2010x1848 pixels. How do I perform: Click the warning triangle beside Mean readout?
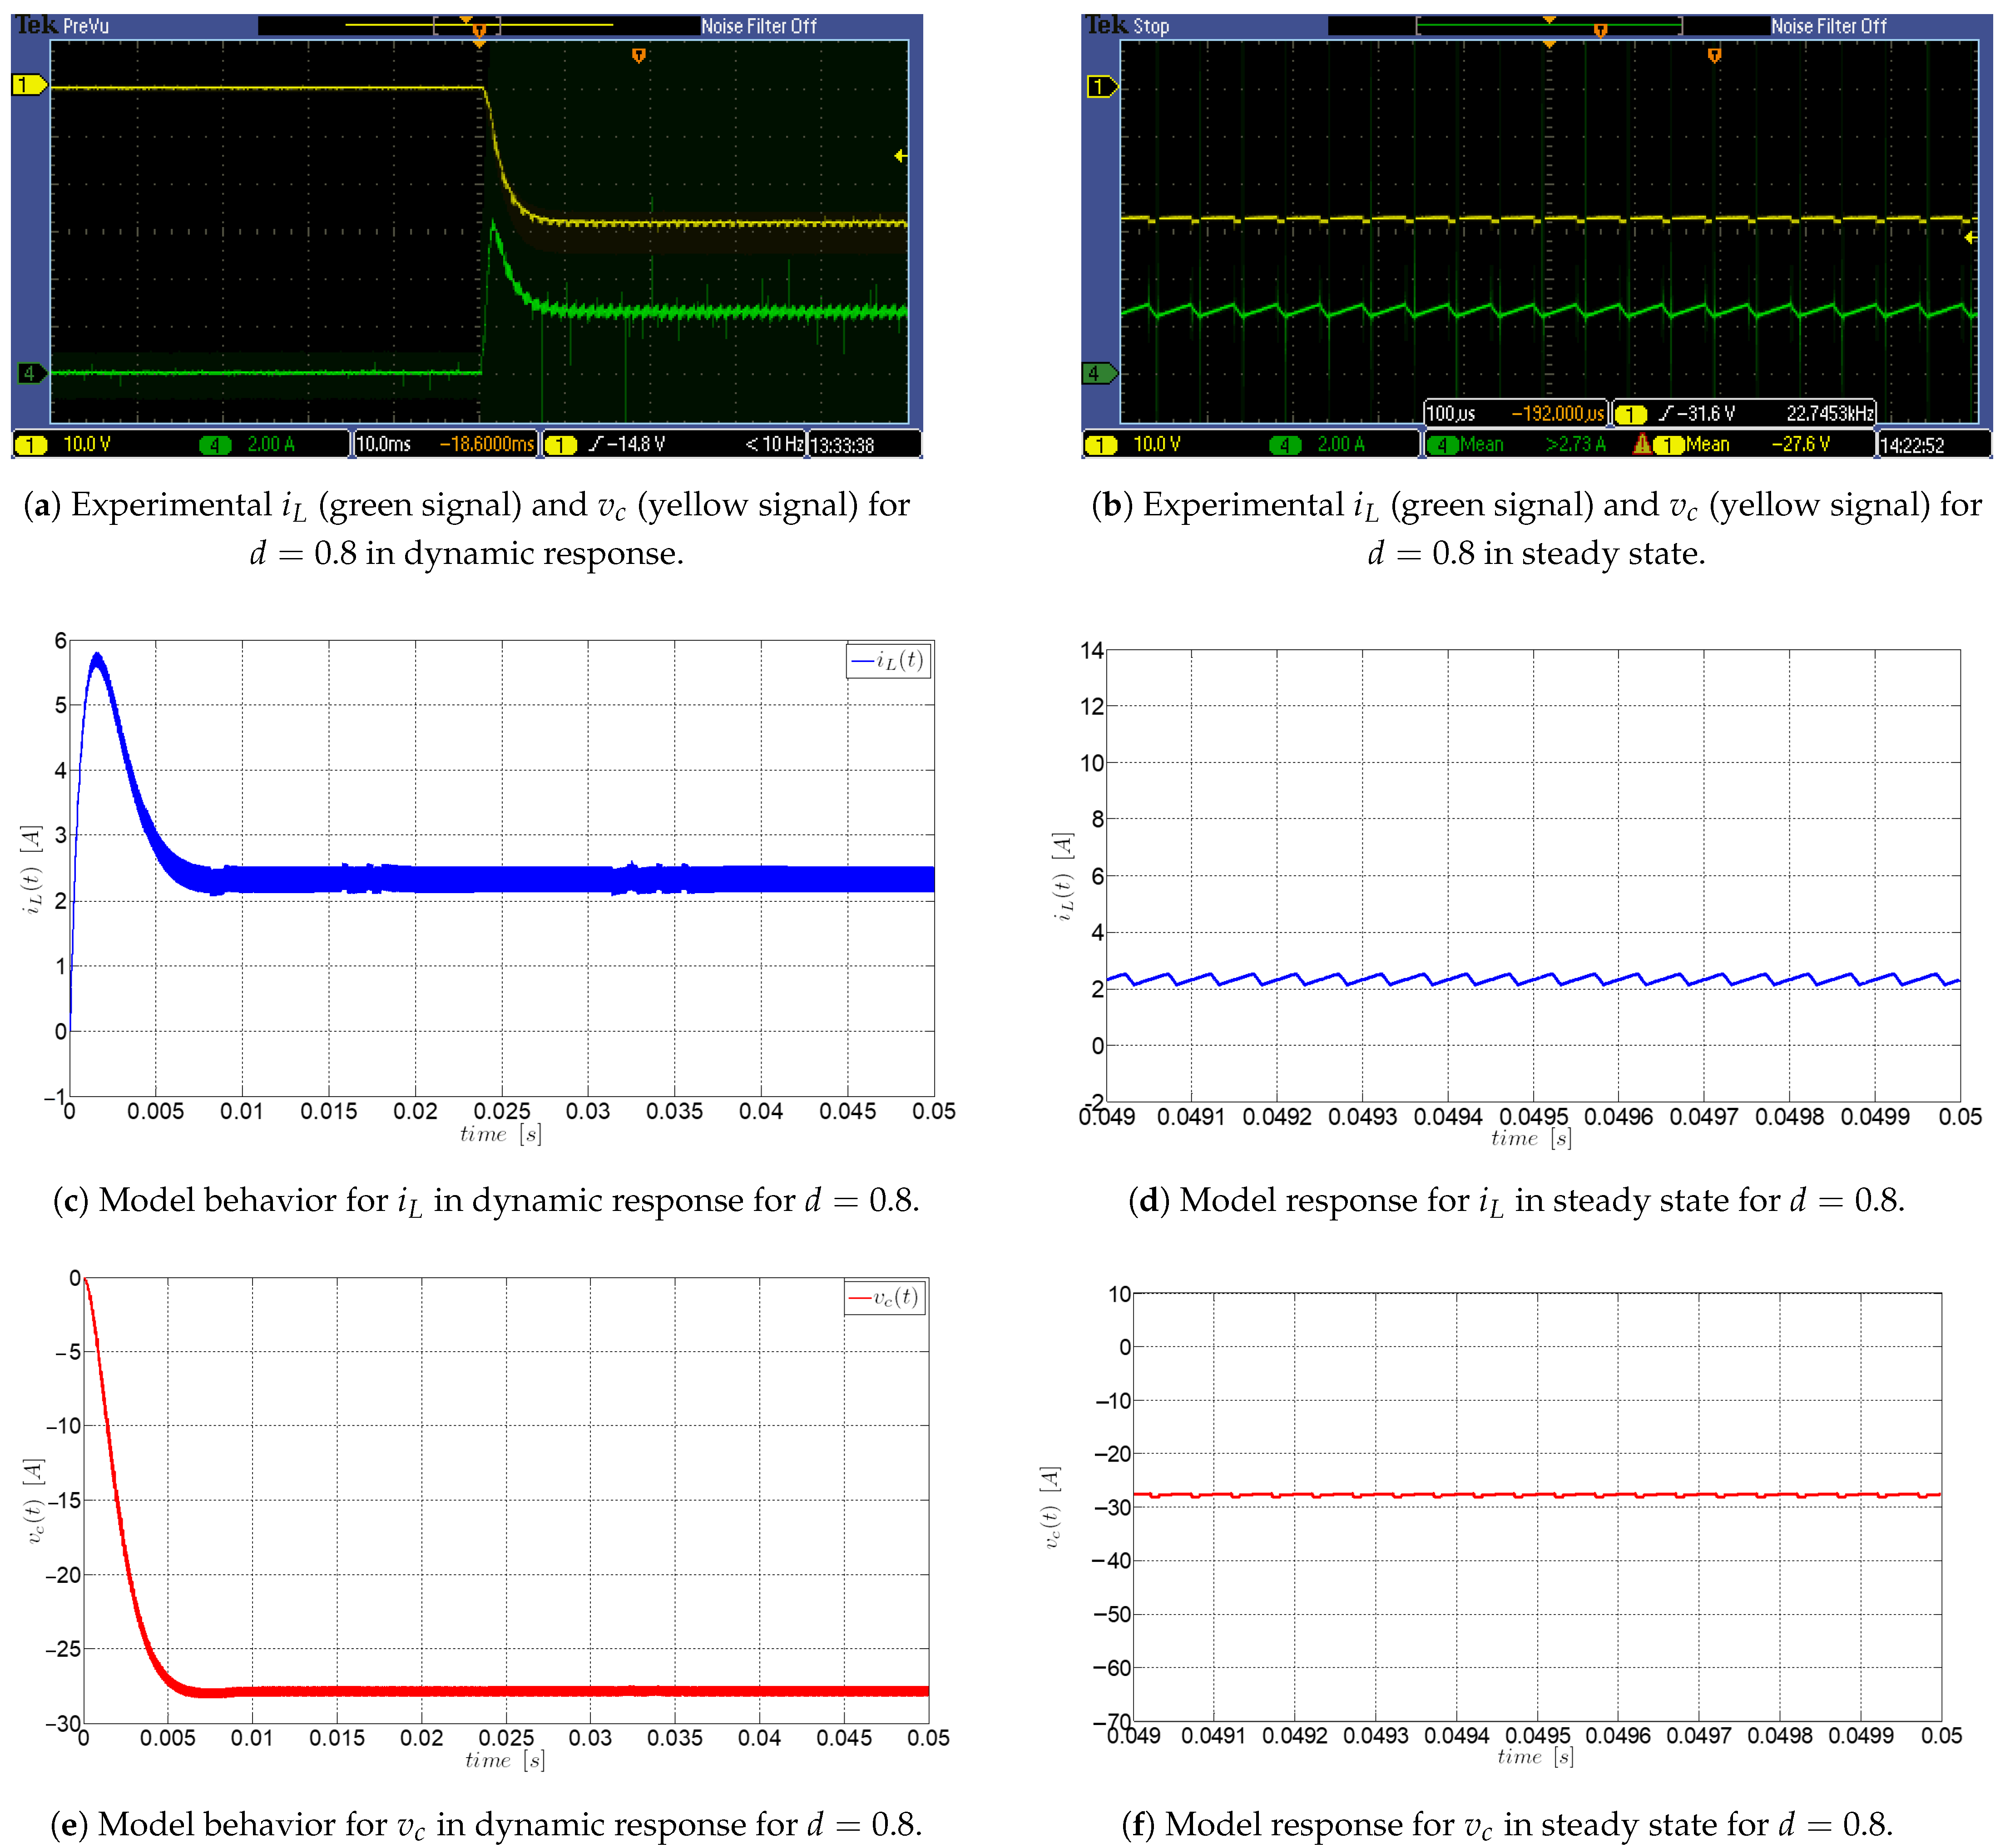coord(1642,444)
